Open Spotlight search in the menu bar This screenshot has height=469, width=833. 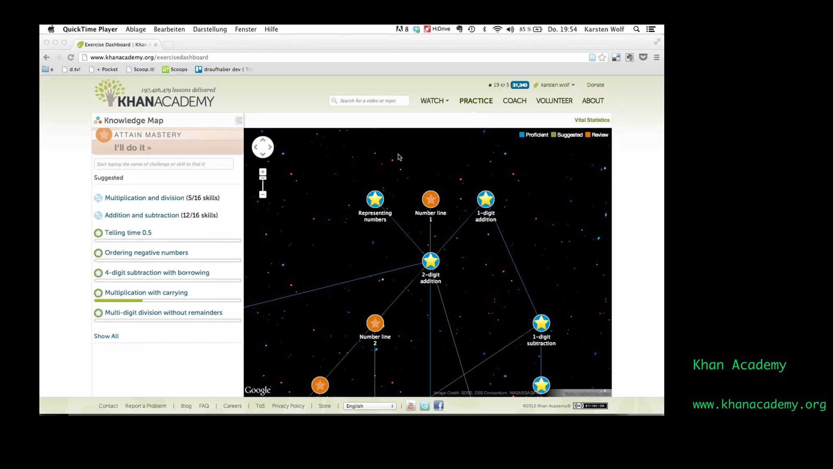click(x=637, y=29)
